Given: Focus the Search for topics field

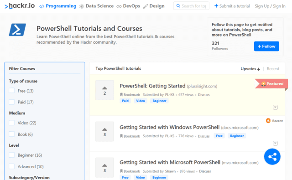Looking at the screenshot, I should 191,6.
